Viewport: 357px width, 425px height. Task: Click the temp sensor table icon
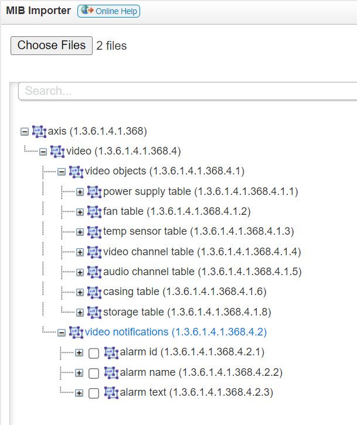(x=94, y=232)
